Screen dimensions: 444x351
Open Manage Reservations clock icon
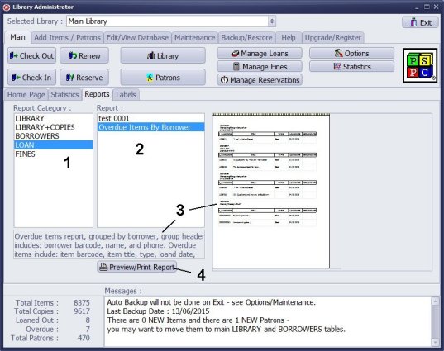tap(224, 80)
